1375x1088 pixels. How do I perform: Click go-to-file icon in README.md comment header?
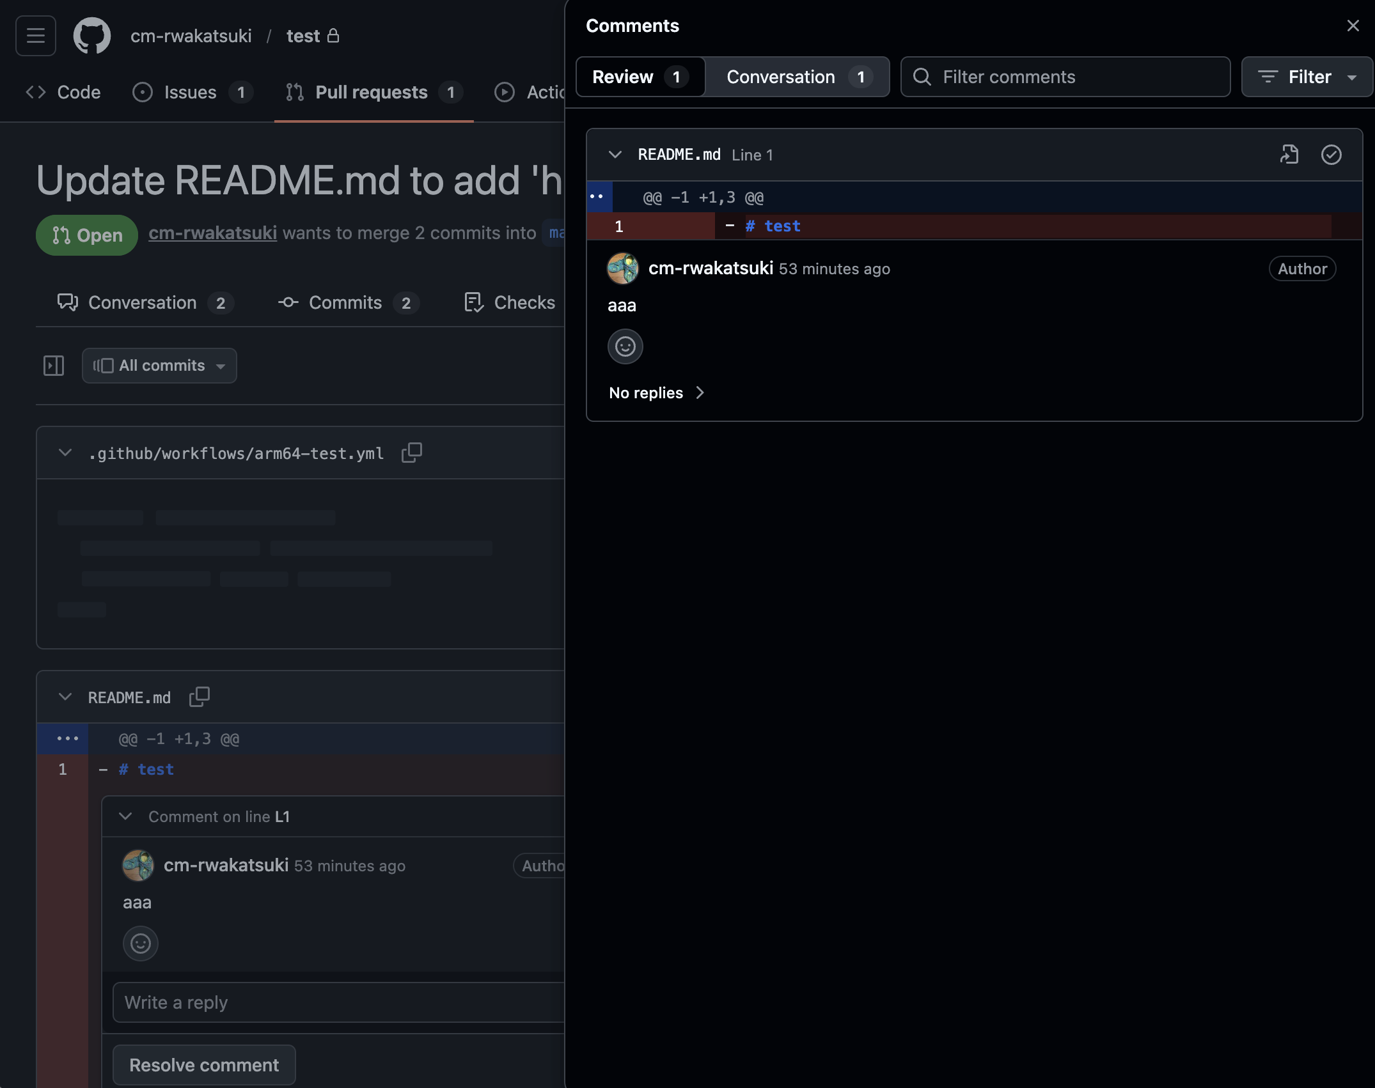pos(1289,155)
